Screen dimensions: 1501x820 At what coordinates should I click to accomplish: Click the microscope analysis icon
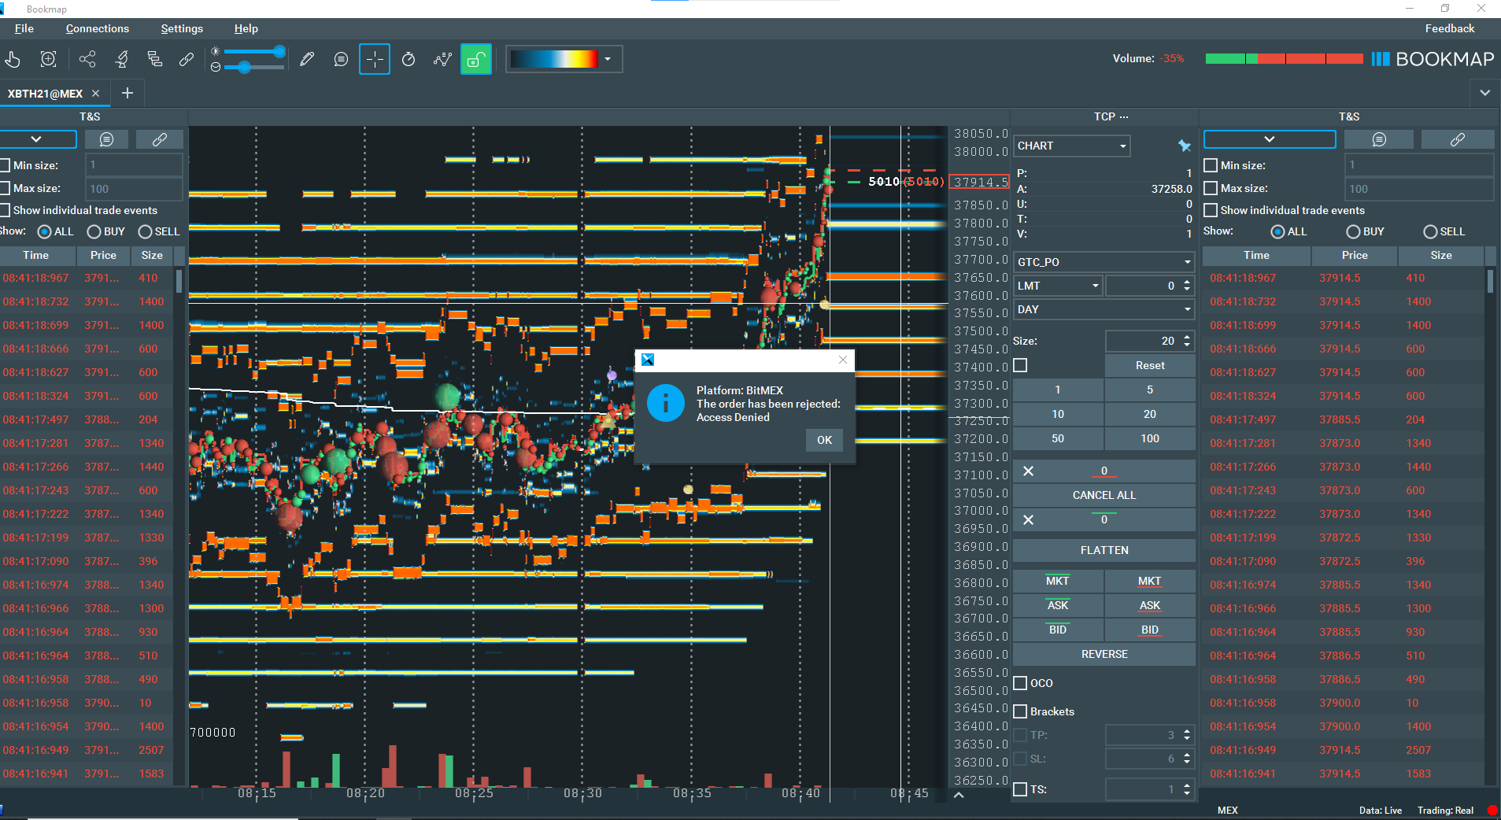122,59
